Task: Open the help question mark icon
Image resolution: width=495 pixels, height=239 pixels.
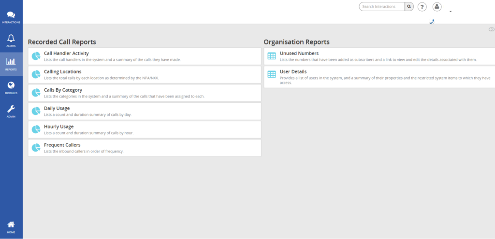Action: pyautogui.click(x=422, y=7)
